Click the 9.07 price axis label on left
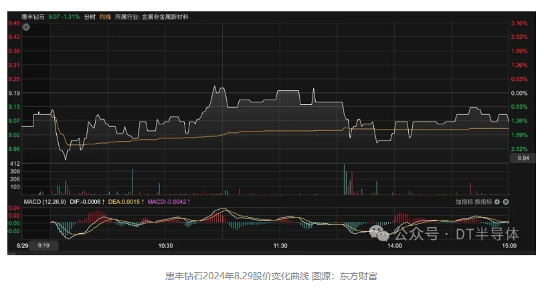This screenshot has width=544, height=290. 14,121
